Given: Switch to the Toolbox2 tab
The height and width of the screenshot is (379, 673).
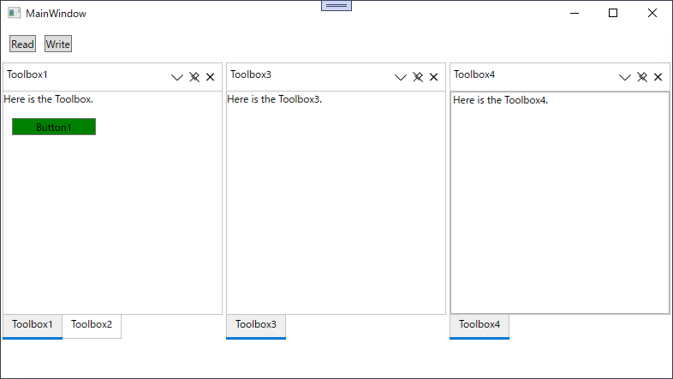Looking at the screenshot, I should [x=92, y=324].
